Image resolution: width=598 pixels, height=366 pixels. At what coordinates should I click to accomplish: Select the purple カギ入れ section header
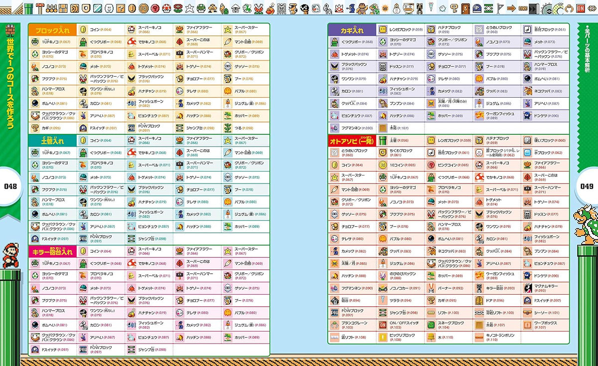[x=351, y=30]
